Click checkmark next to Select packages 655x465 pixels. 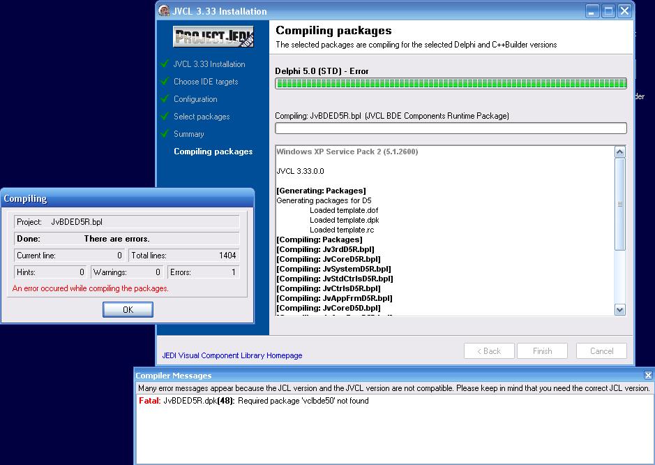[165, 116]
